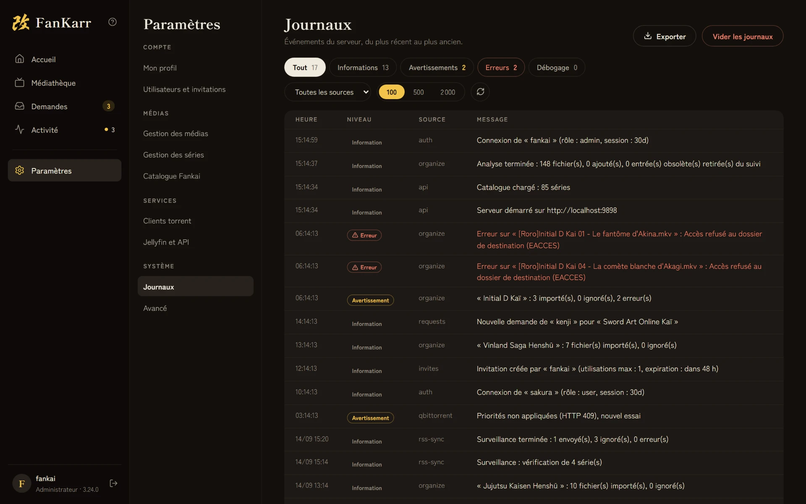This screenshot has width=806, height=504.
Task: Click the message 'Catalogue chargé : 85 séries'
Action: [x=523, y=187]
